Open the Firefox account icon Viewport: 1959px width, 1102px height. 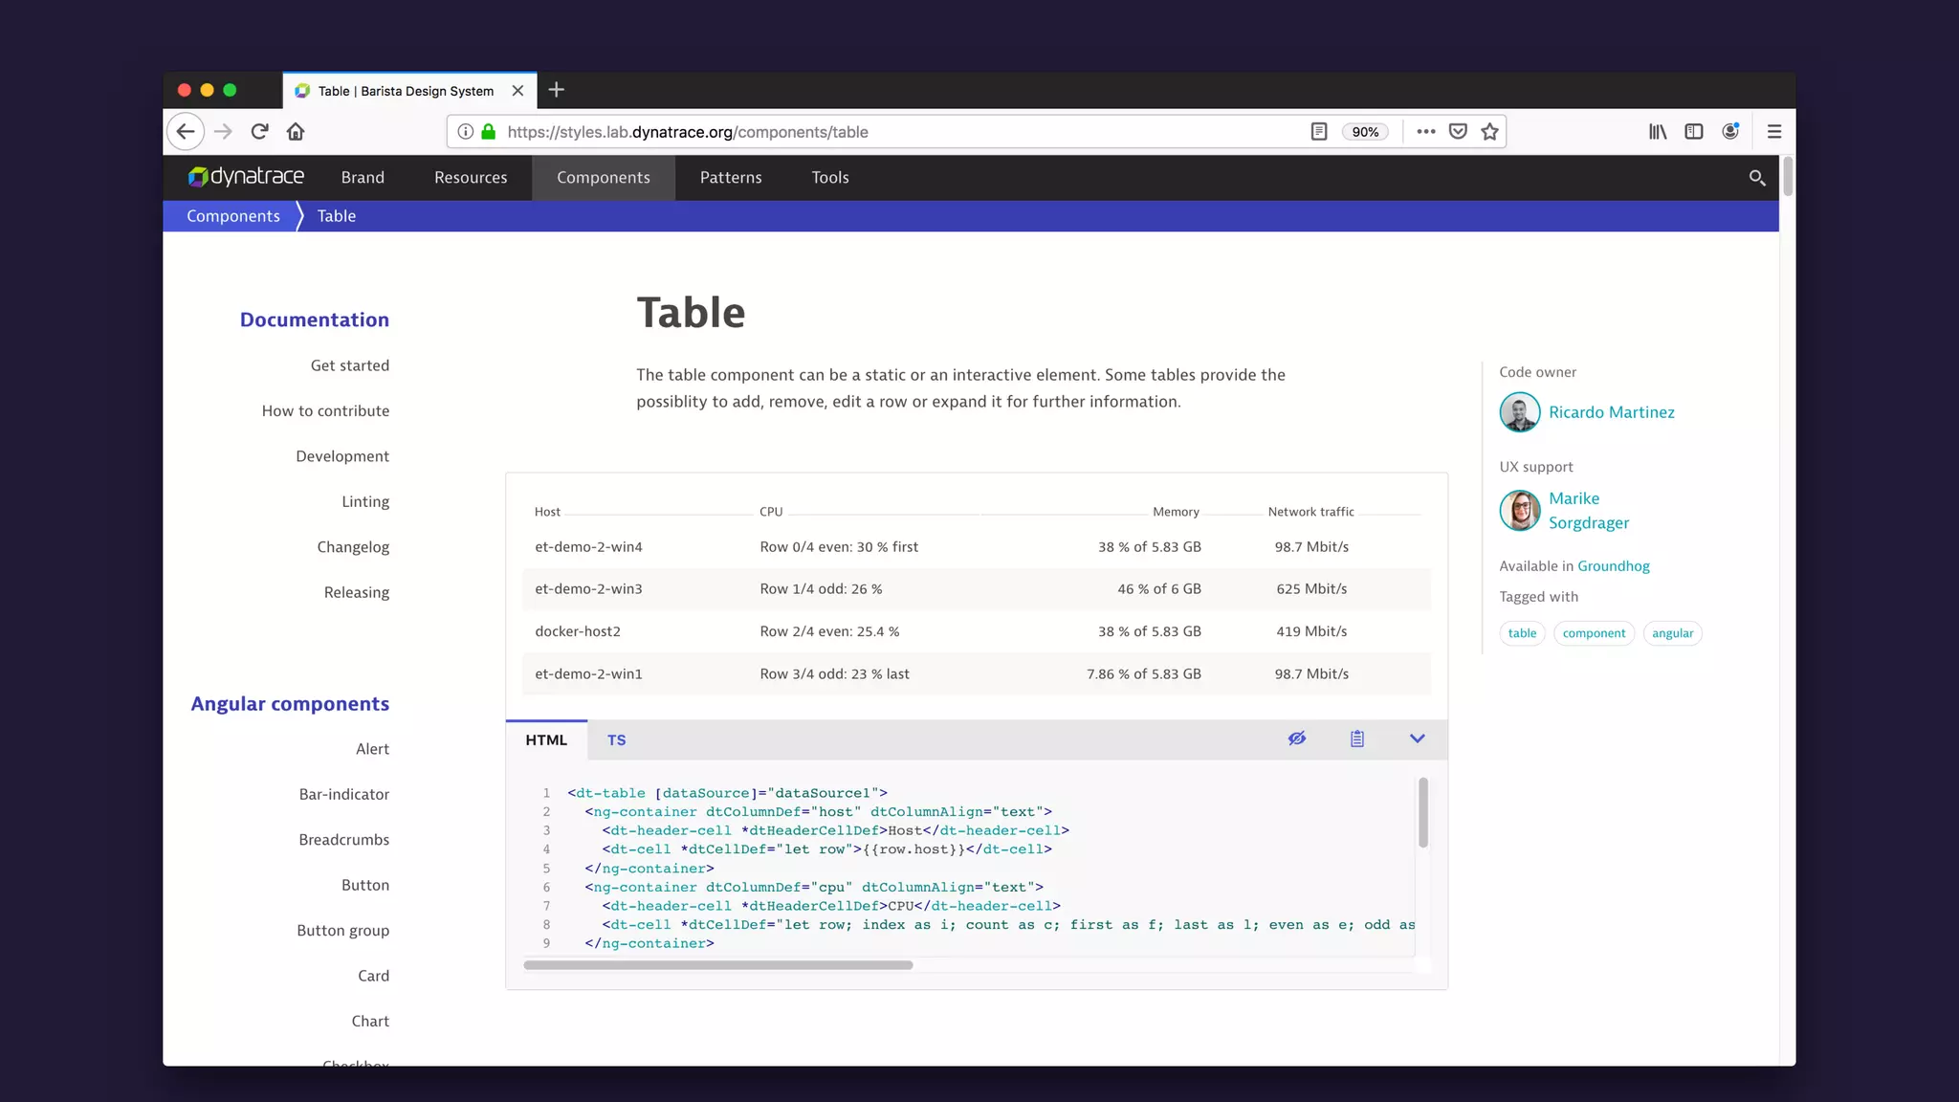1730,132
